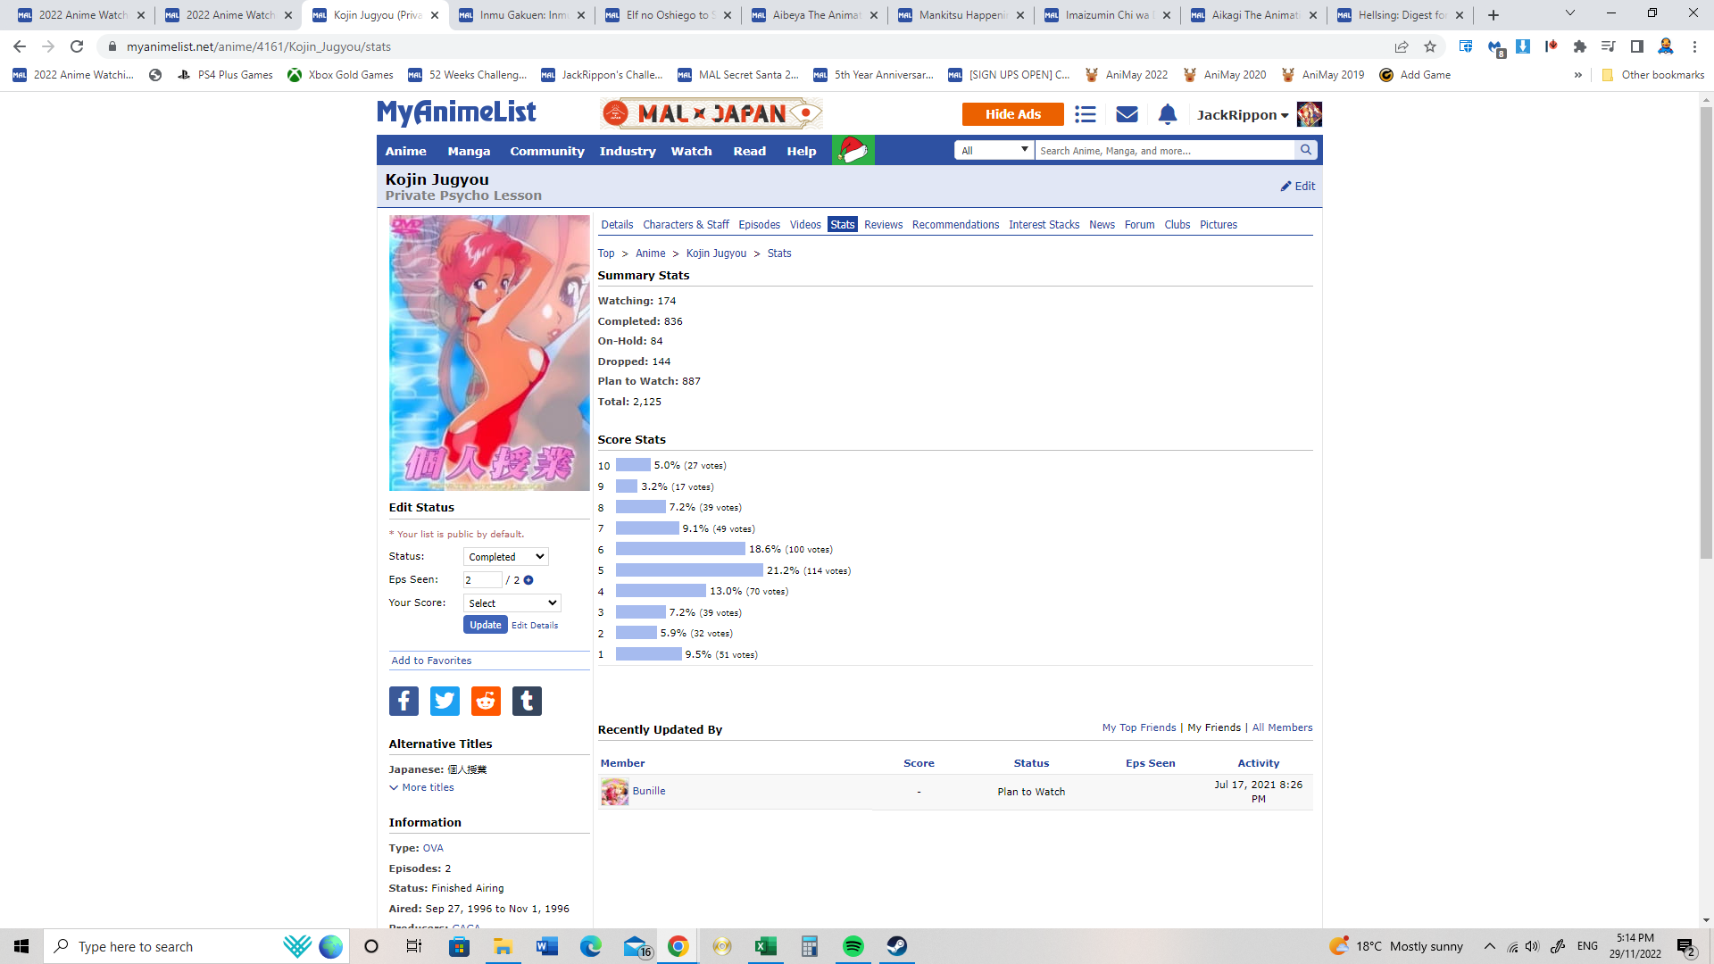The image size is (1714, 964).
Task: Click the score 5 vote bar
Action: (x=689, y=570)
